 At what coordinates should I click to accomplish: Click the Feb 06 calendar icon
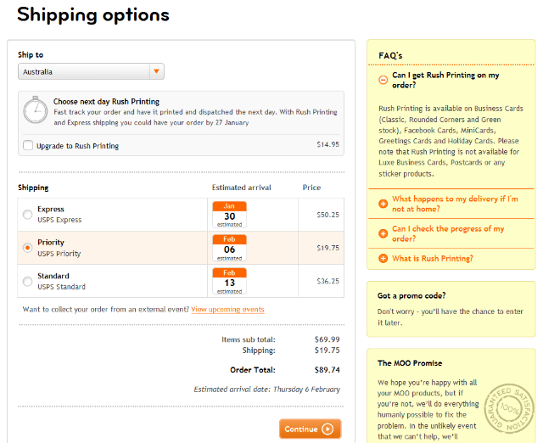(x=229, y=248)
